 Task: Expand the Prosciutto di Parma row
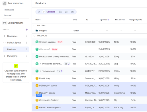click(40, 64)
